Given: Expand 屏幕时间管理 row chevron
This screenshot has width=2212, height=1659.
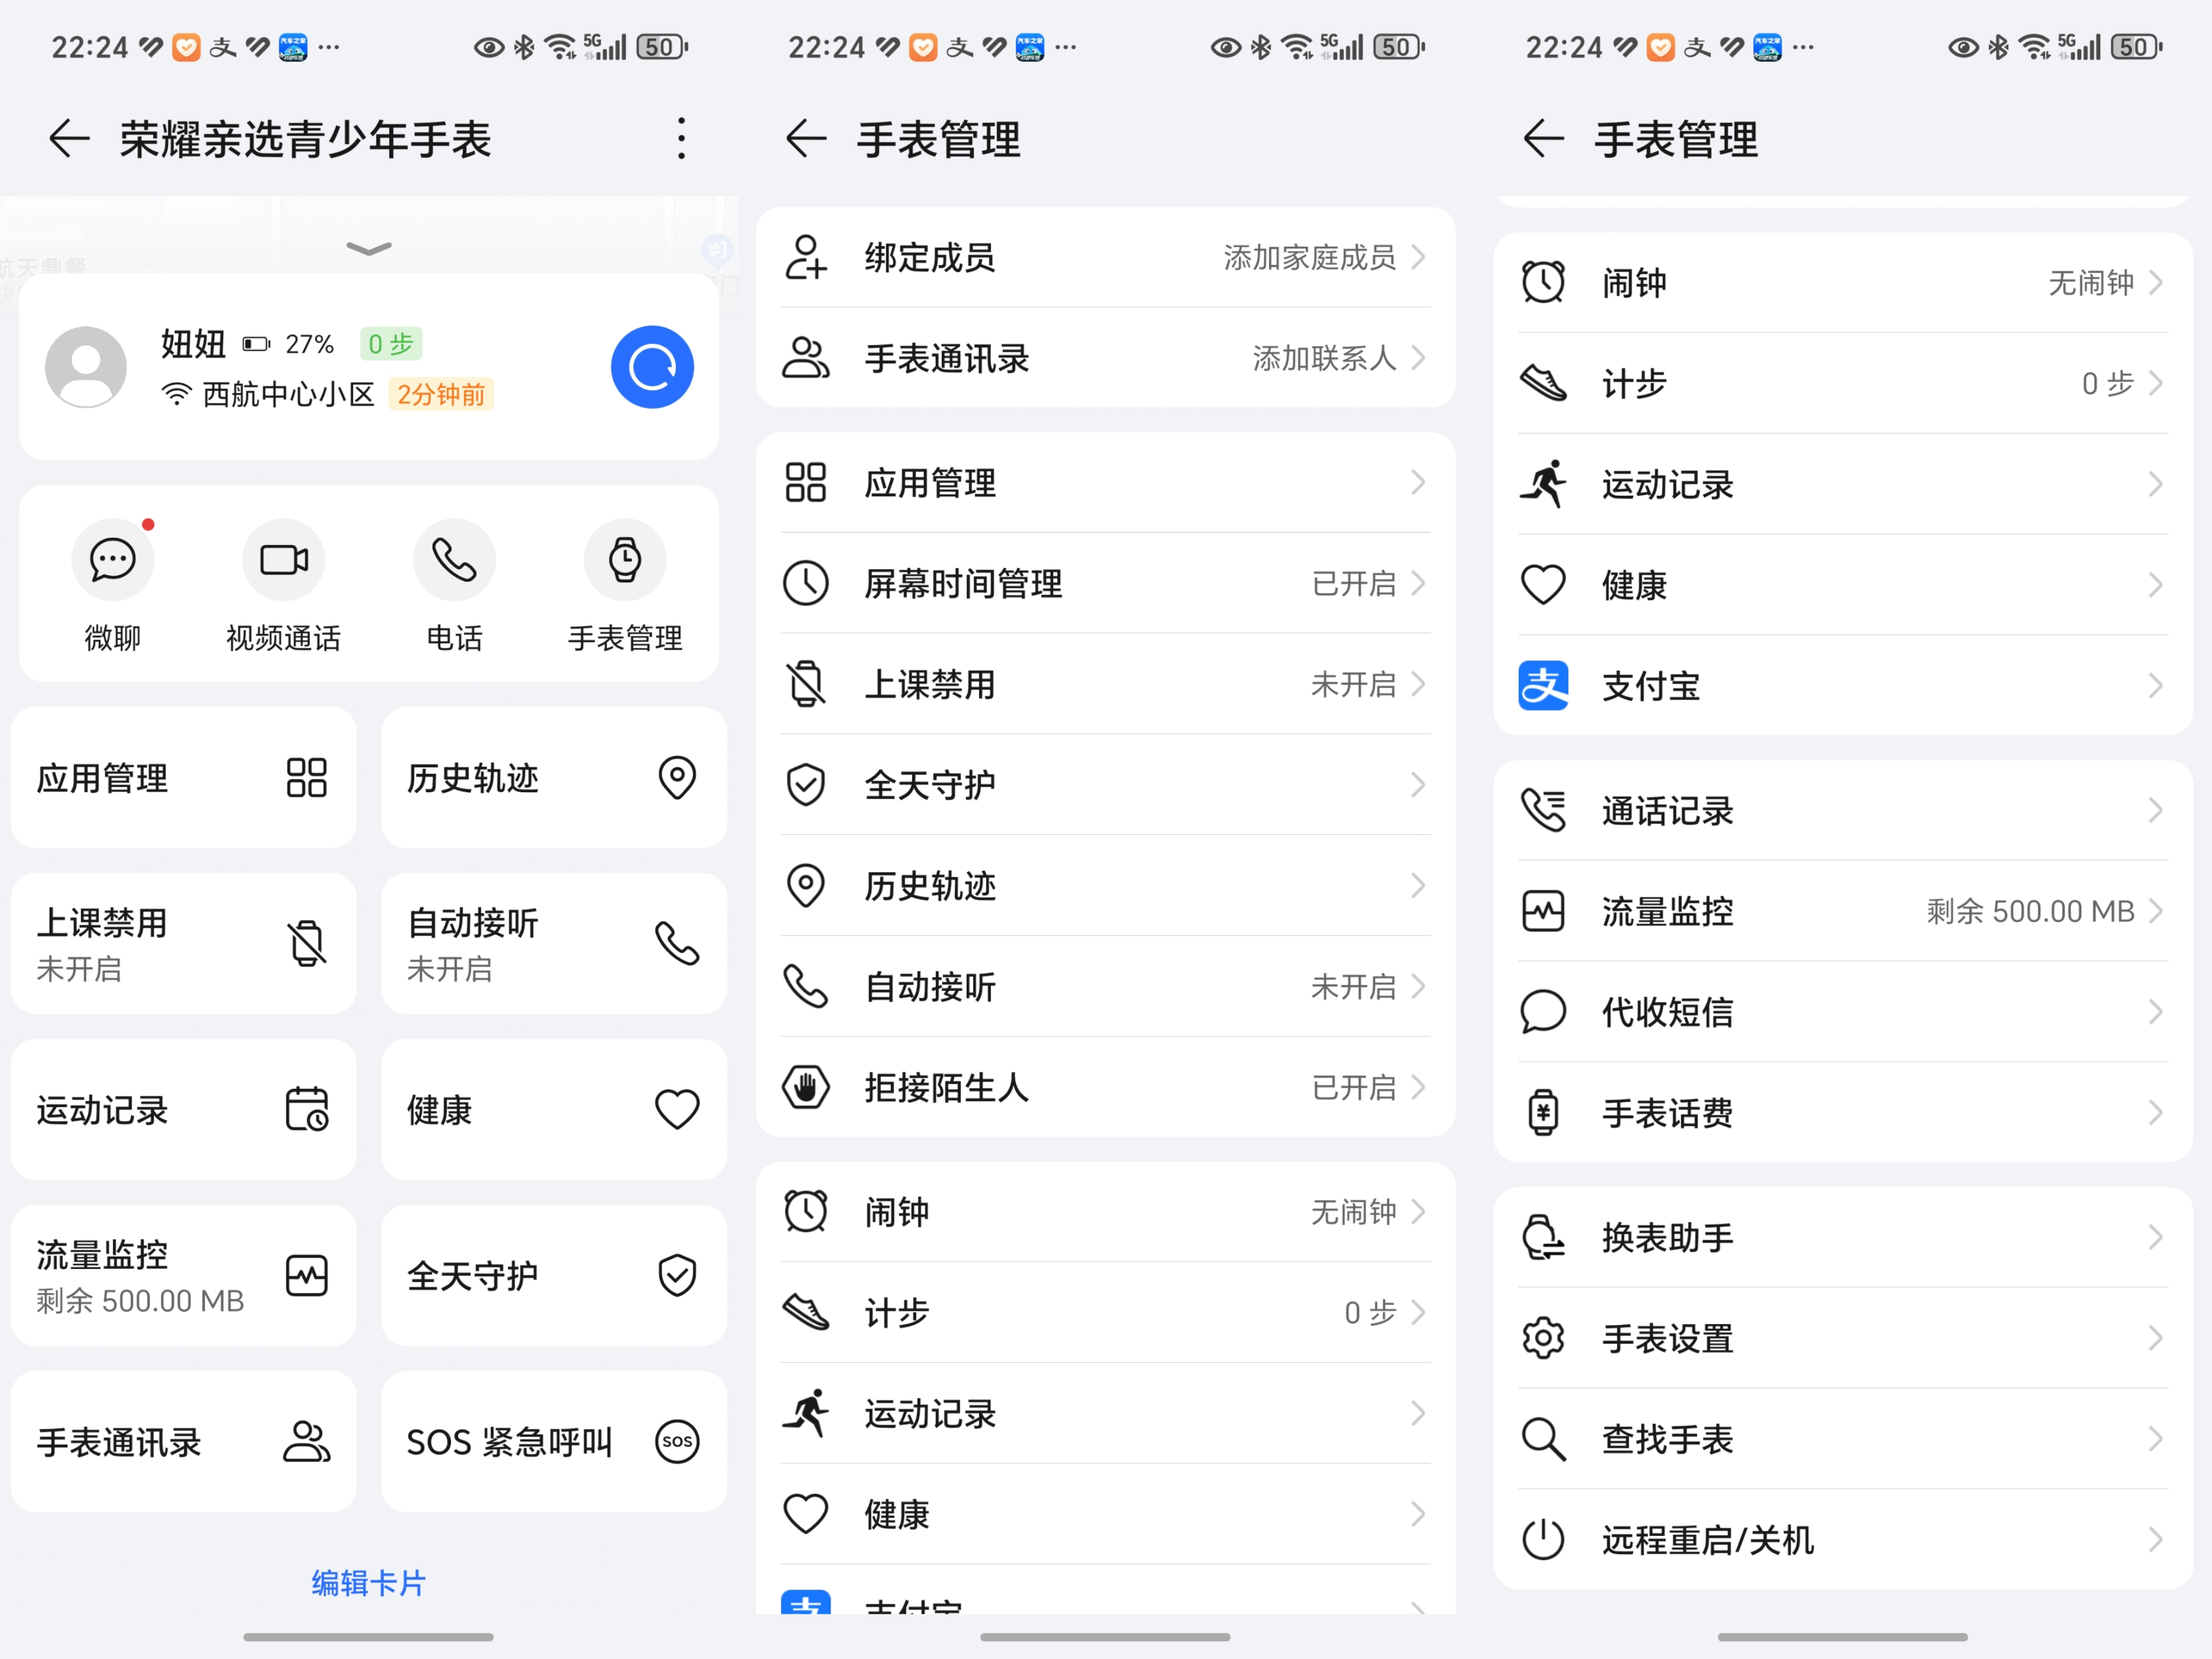Looking at the screenshot, I should (x=1418, y=583).
